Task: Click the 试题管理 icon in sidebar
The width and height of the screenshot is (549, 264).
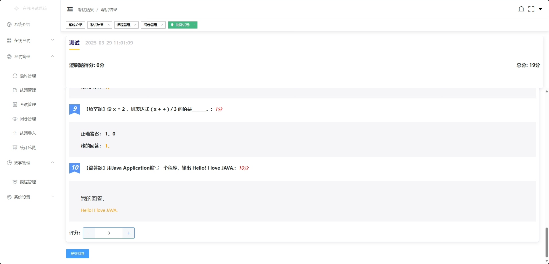Action: (x=15, y=90)
